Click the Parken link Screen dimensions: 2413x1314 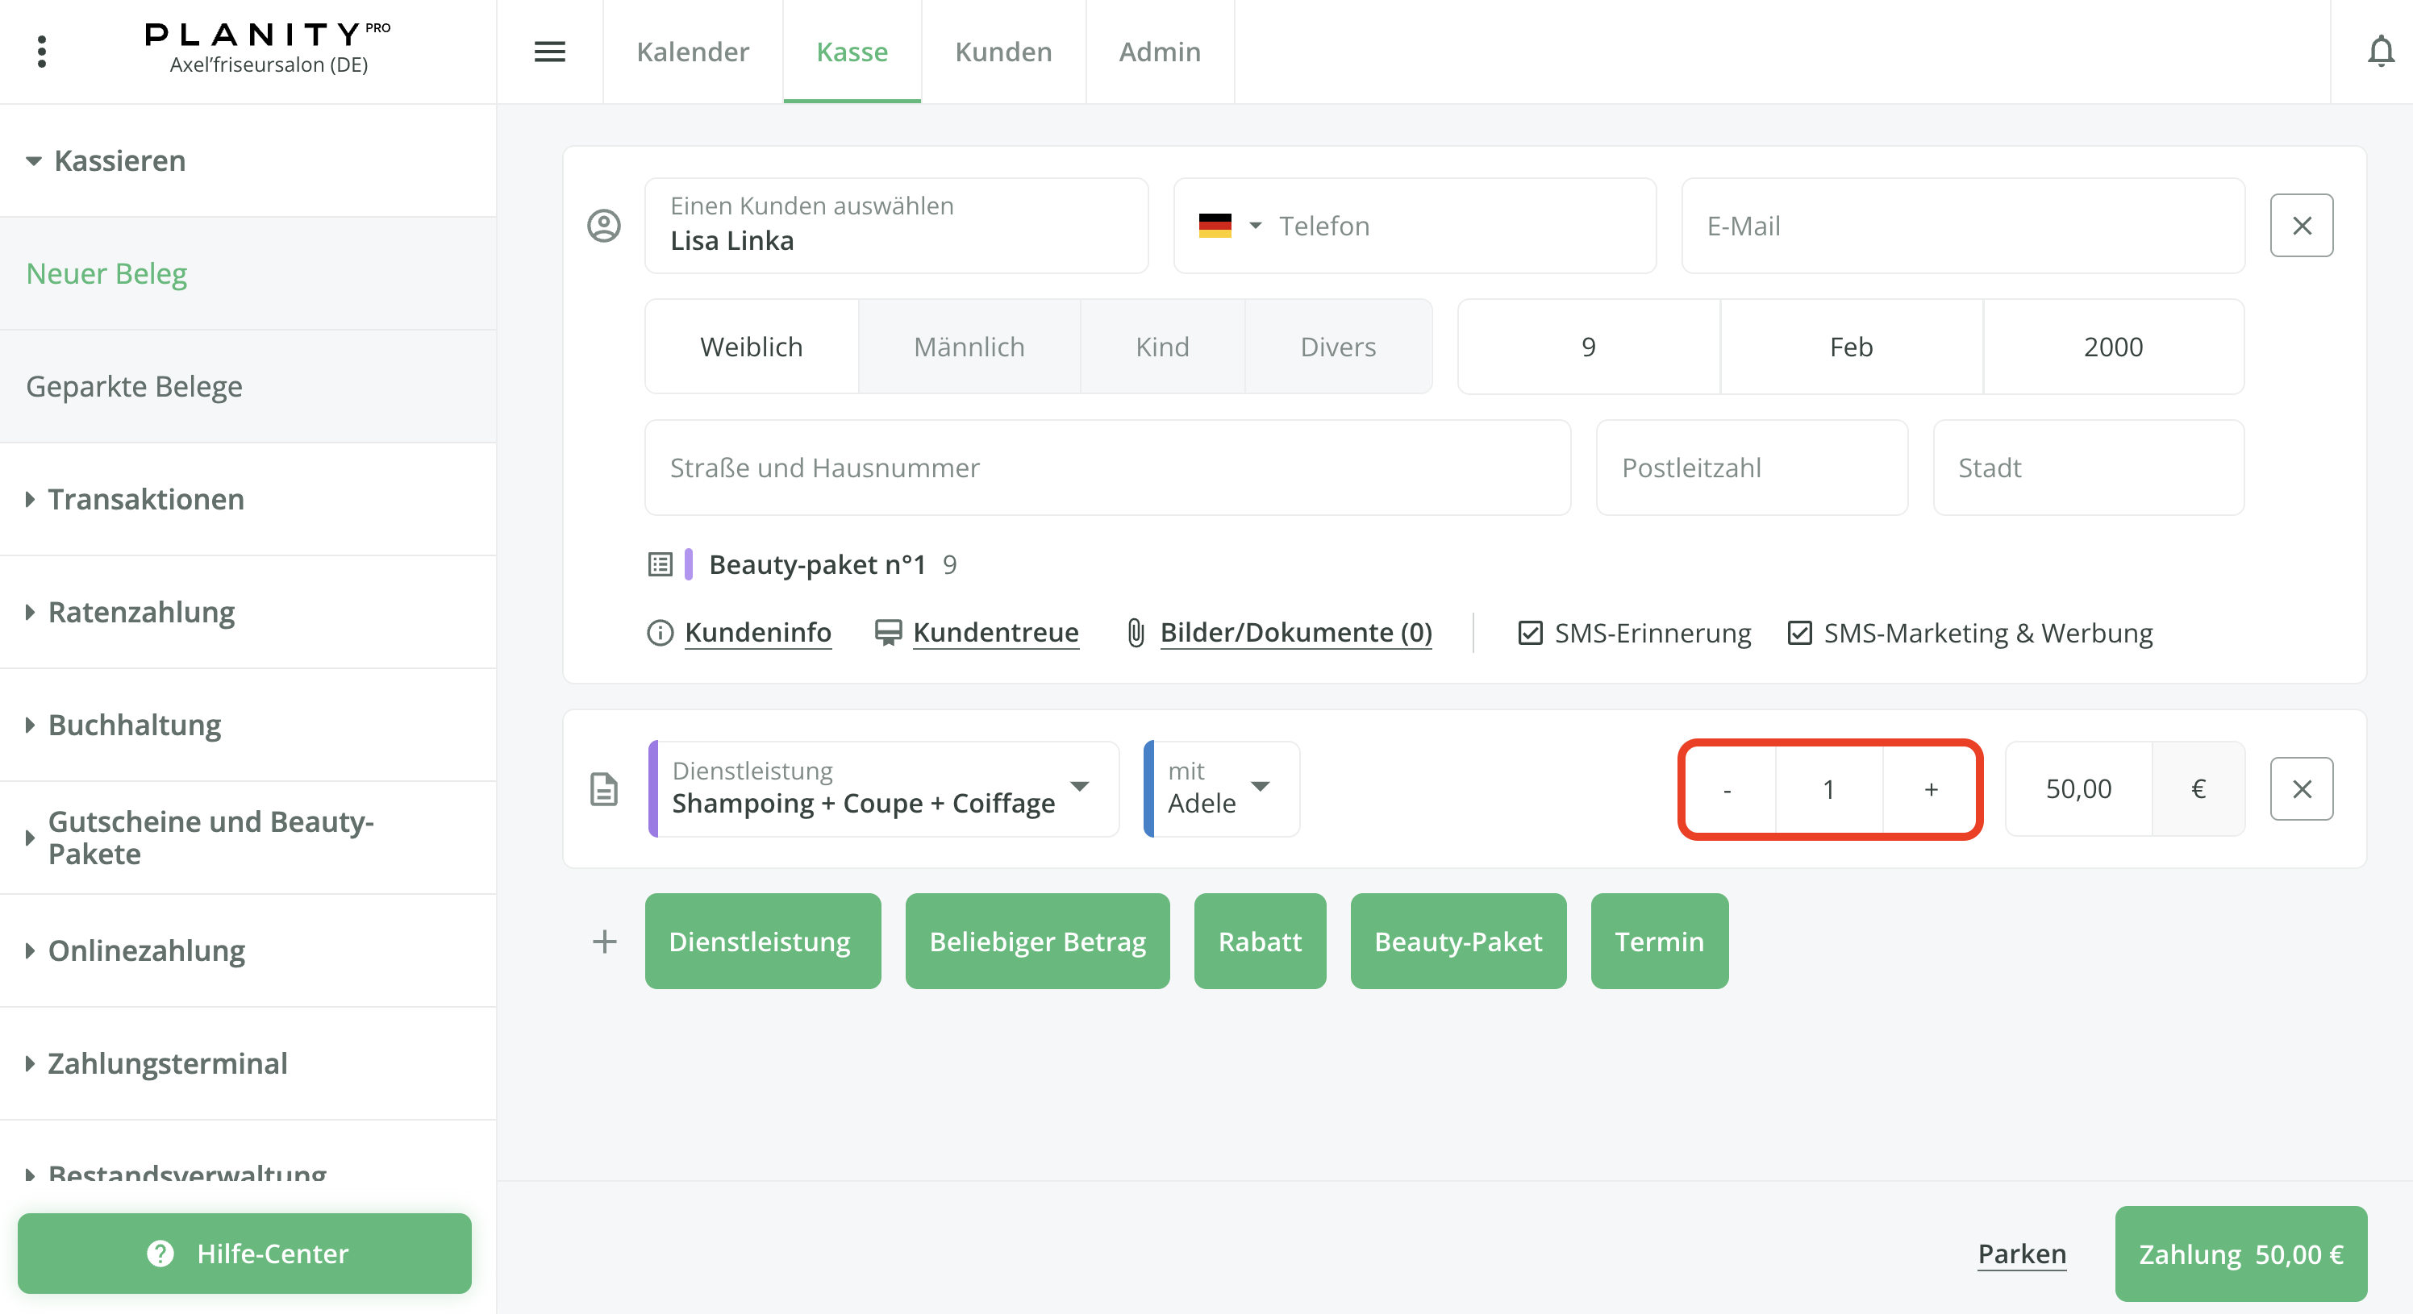(2021, 1254)
